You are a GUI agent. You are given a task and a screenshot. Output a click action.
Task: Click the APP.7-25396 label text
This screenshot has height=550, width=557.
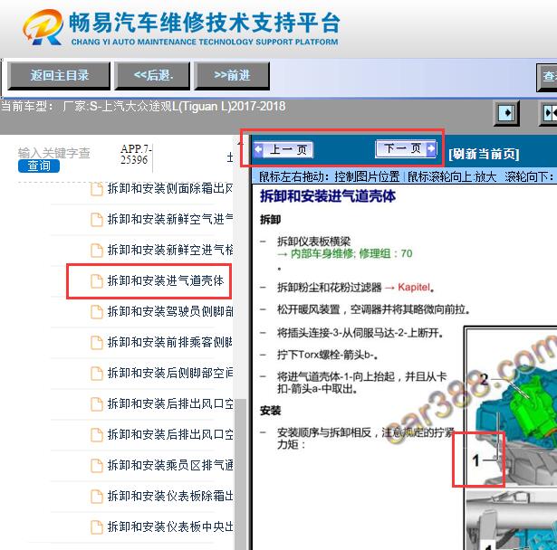pyautogui.click(x=135, y=155)
